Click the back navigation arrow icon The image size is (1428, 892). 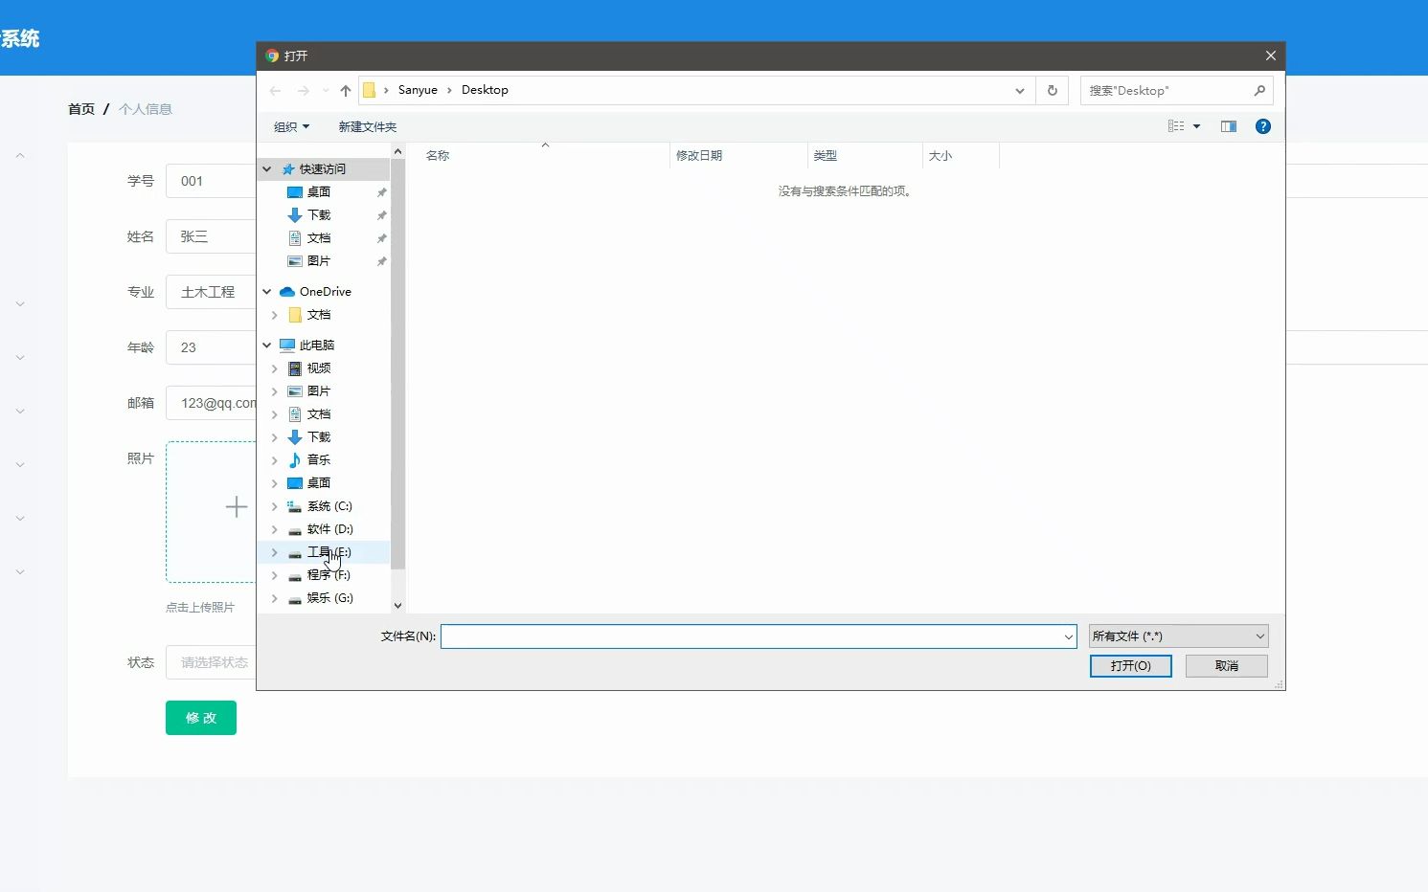tap(276, 90)
